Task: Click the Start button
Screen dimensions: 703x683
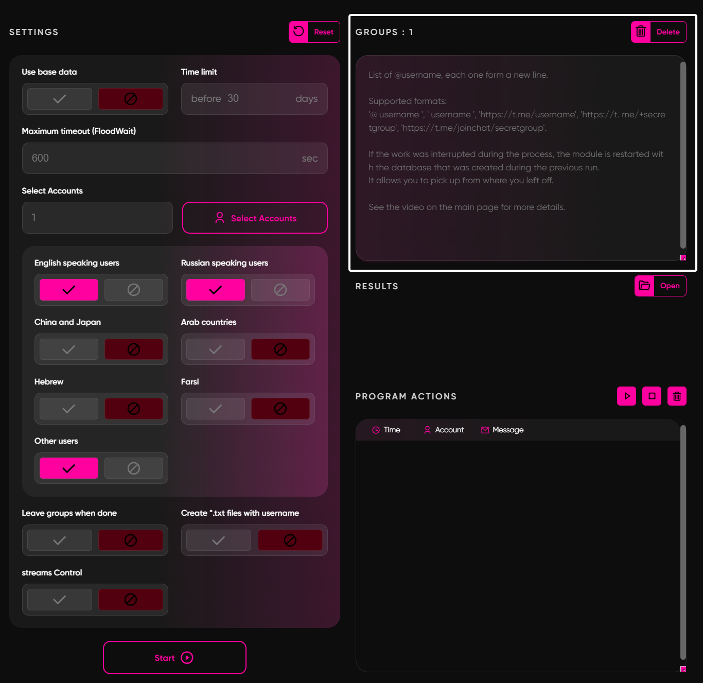Action: (x=174, y=657)
